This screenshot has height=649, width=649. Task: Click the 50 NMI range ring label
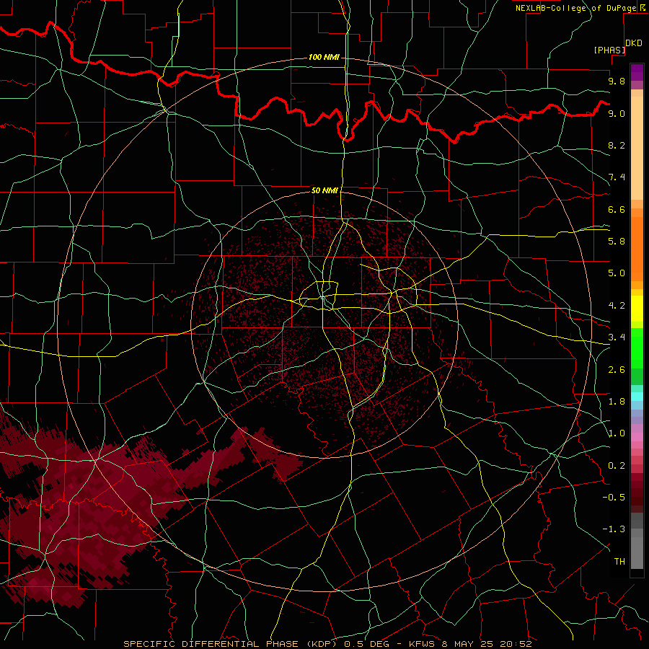point(324,190)
